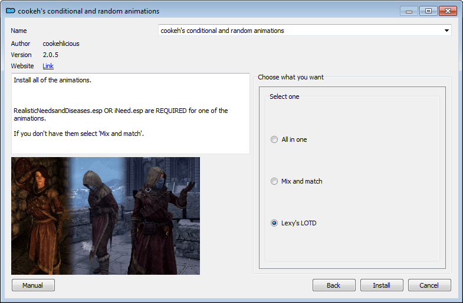Click the 'Mix and match' hint sentence in the description

pos(78,134)
